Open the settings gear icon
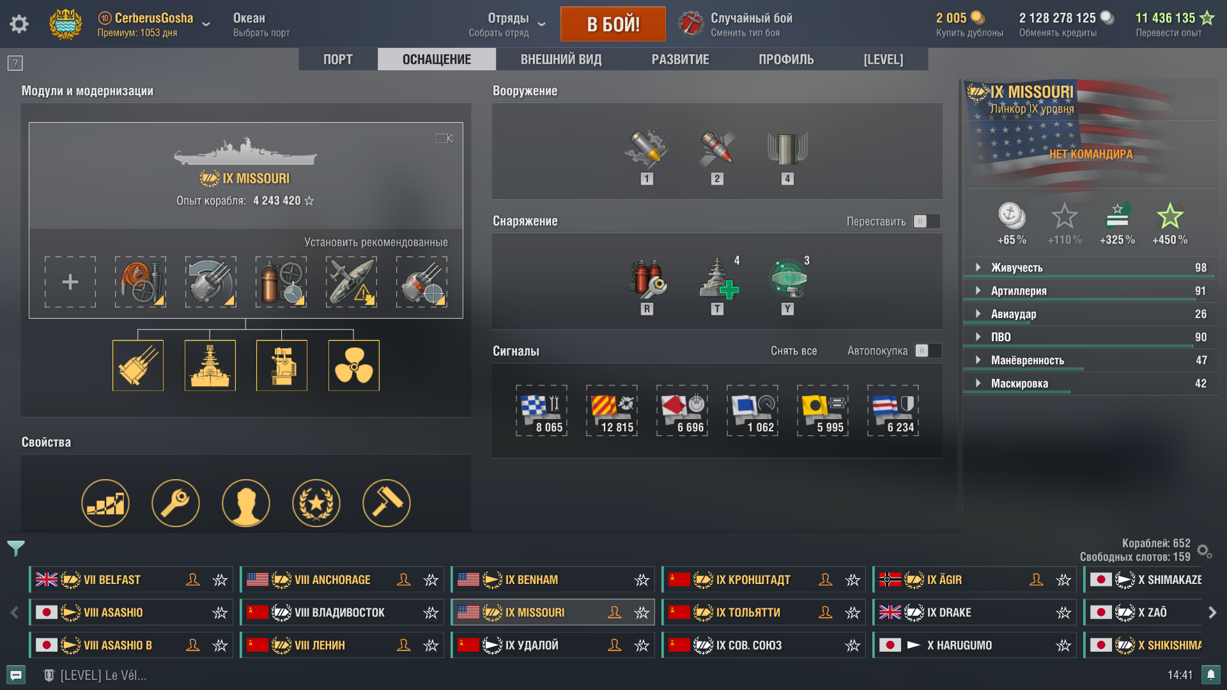Viewport: 1227px width, 690px height. click(x=19, y=24)
